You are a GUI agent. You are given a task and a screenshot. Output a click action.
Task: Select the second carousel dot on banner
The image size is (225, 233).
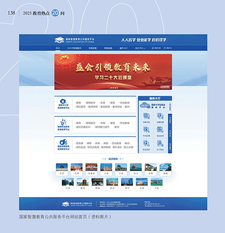[x=111, y=88]
